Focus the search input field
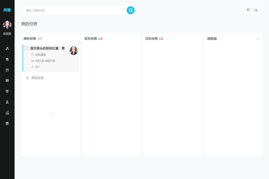Screen dimensions: 269x179 click(x=74, y=10)
